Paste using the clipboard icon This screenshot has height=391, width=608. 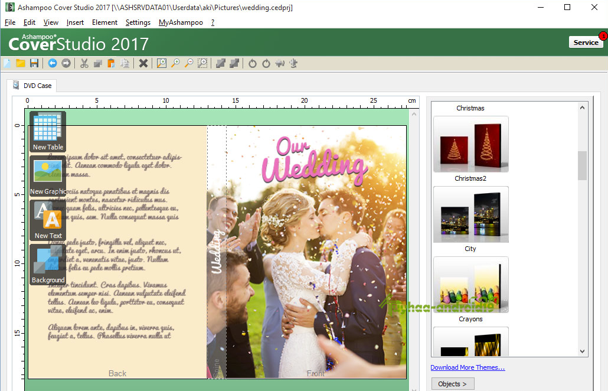(111, 63)
